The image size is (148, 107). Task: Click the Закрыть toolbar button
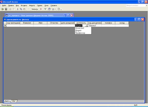point(35,9)
